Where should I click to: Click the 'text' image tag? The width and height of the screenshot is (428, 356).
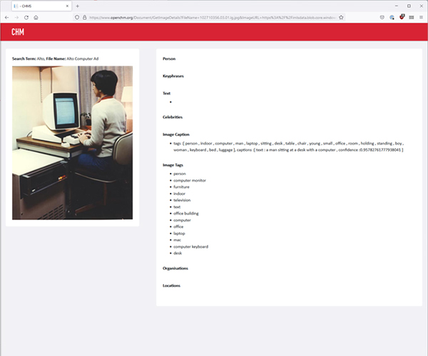tap(177, 206)
